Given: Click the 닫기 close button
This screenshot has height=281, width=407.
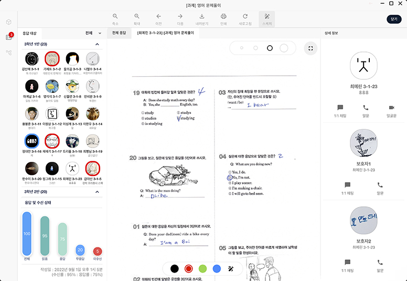Looking at the screenshot, I should point(394,19).
